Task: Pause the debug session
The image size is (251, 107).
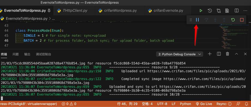Action: [x=197, y=20]
